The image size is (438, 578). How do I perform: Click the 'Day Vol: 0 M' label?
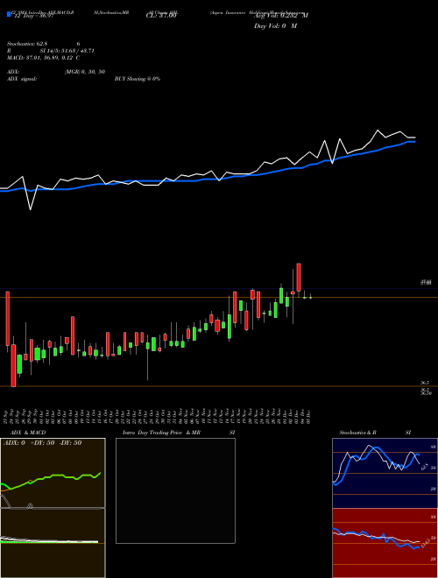click(x=275, y=26)
